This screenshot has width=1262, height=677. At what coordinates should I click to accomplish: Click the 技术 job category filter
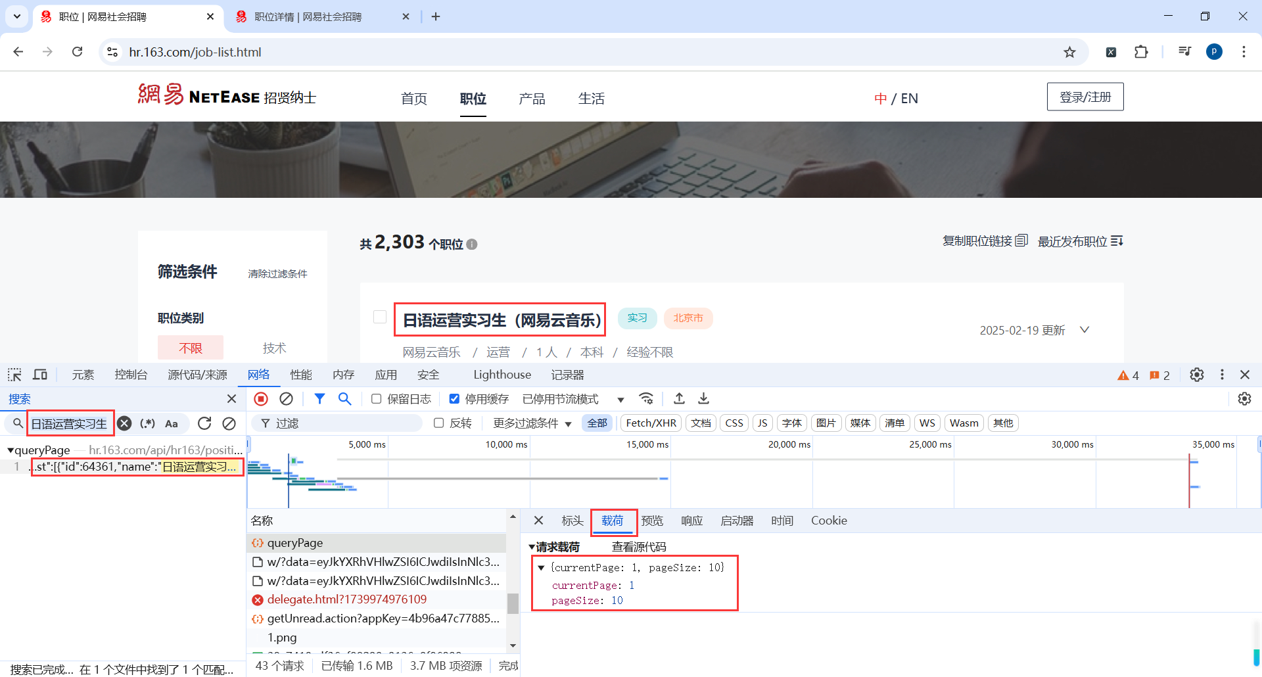tap(275, 348)
